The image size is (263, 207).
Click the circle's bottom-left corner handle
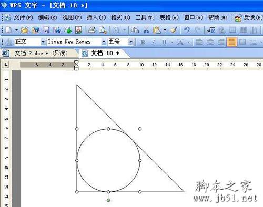77,192
